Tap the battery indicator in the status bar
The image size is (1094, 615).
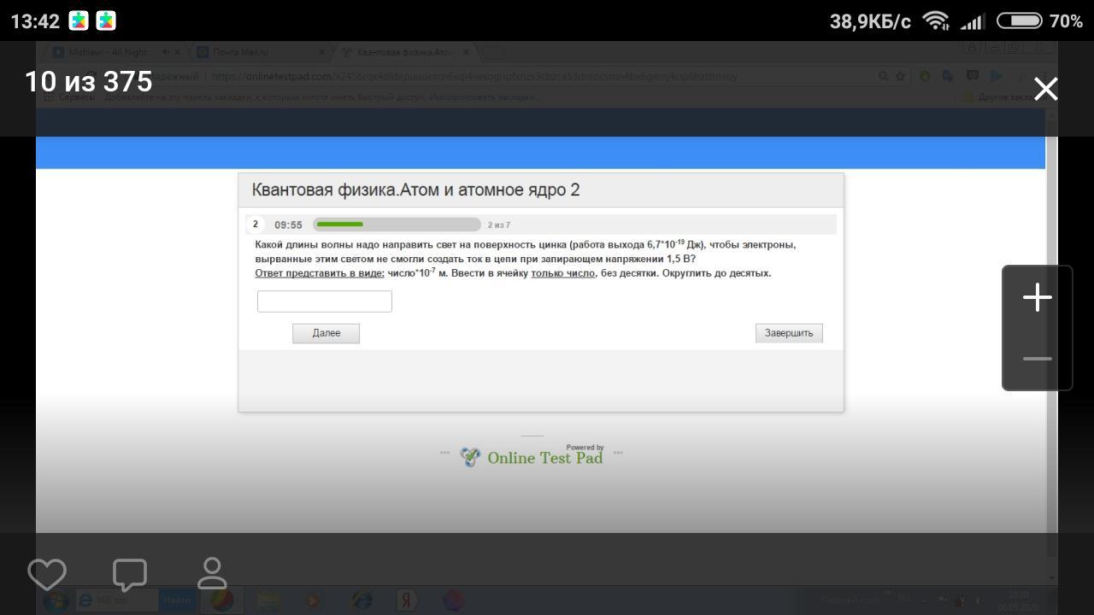(x=1020, y=20)
